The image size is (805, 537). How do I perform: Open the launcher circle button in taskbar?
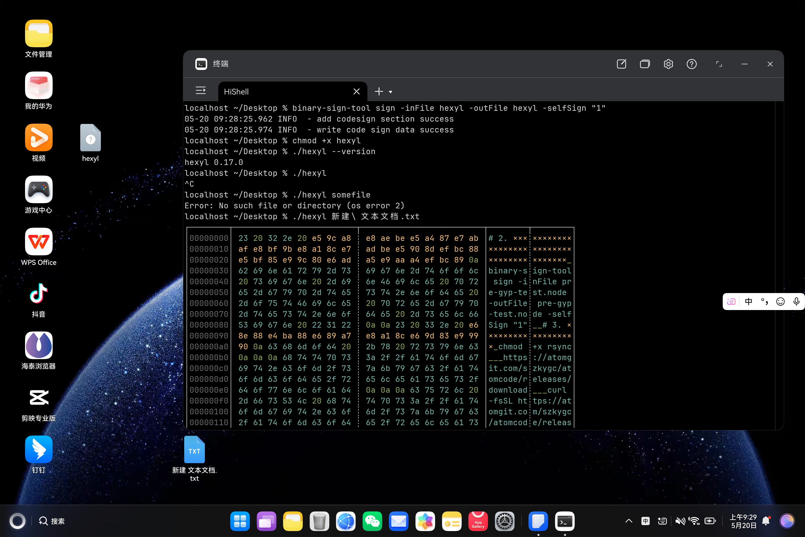18,521
